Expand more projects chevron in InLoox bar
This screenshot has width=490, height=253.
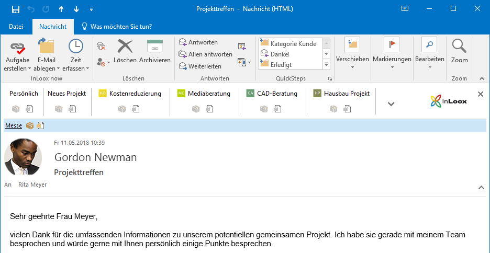pos(391,104)
